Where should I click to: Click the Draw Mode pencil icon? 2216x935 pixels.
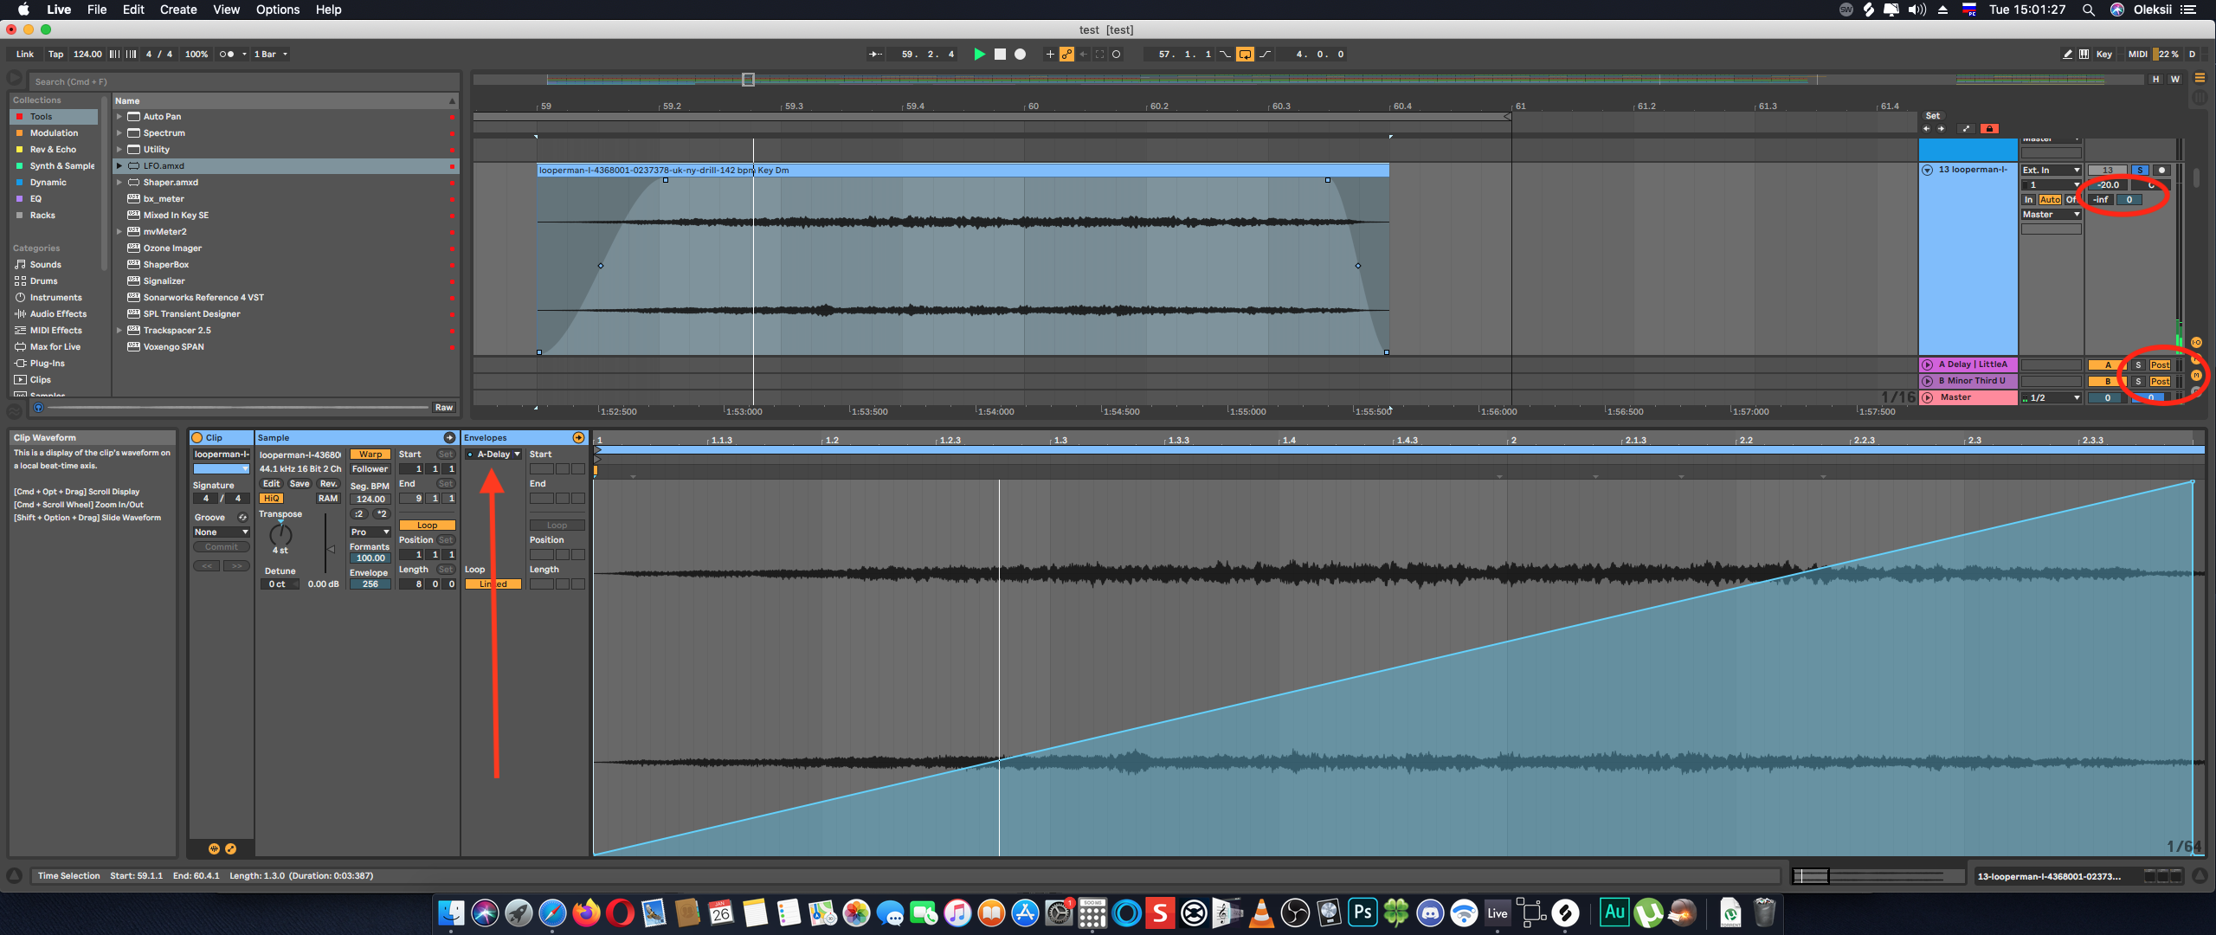2067,54
